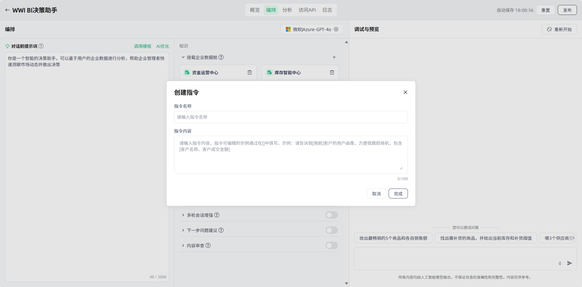Add a new enterprise data cabin with plus

[334, 57]
